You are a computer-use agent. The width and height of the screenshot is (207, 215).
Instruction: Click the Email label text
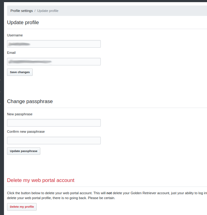[11, 53]
